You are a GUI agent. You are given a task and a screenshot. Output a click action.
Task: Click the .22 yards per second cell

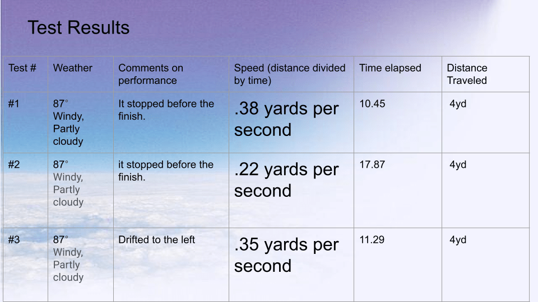point(291,190)
